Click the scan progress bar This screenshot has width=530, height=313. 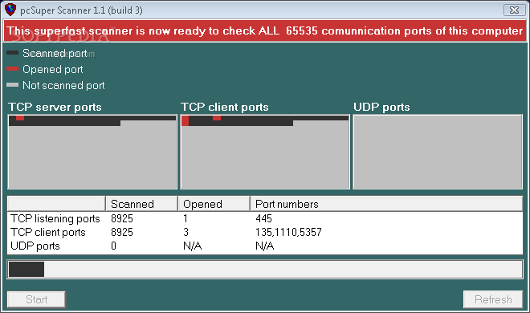[x=265, y=269]
